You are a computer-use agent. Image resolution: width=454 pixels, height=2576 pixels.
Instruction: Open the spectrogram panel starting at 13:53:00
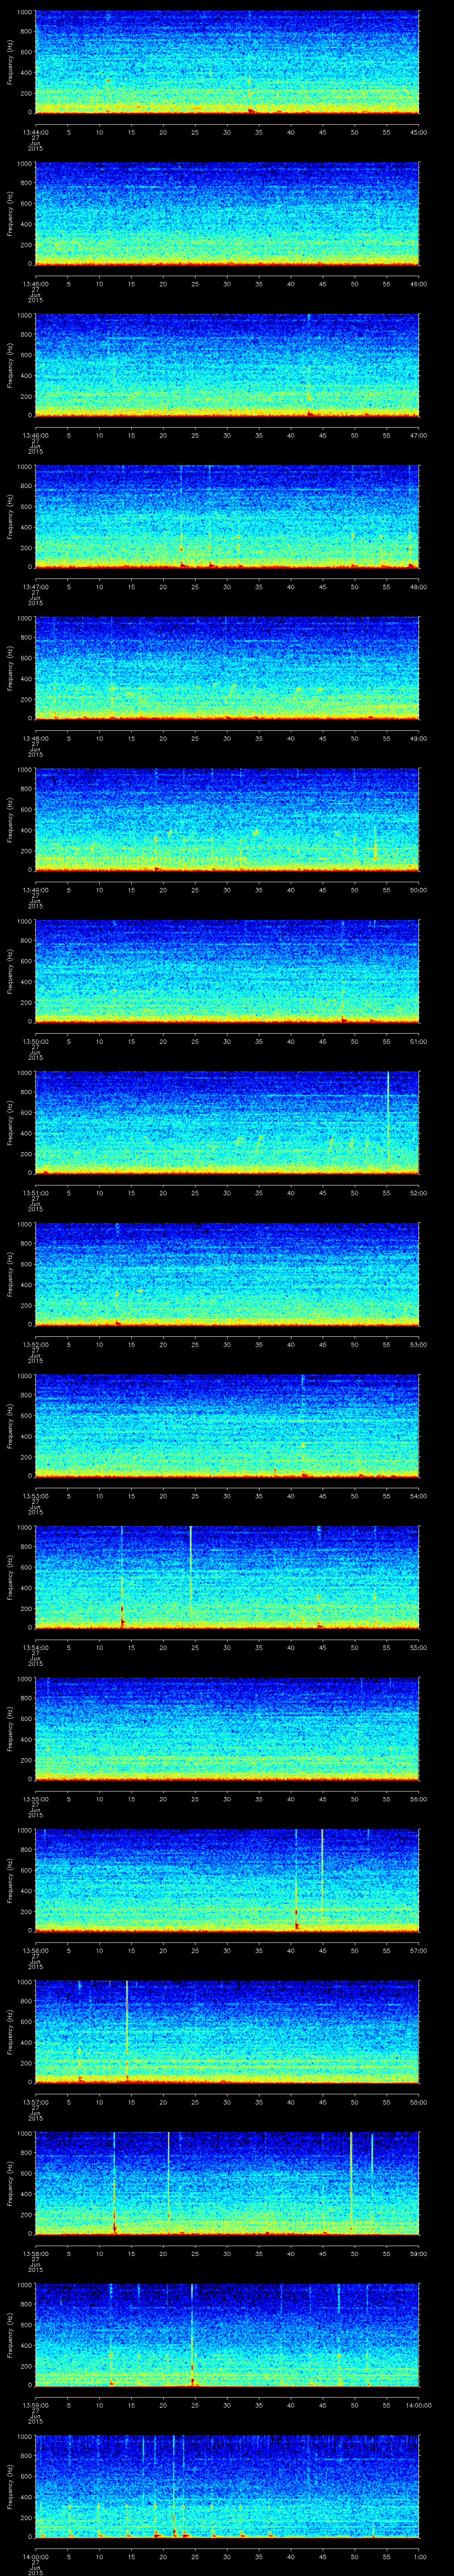tap(227, 1425)
